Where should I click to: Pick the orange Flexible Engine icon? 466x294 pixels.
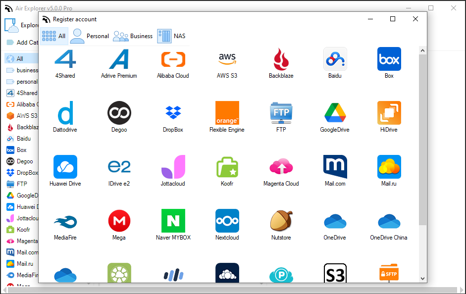pos(227,113)
